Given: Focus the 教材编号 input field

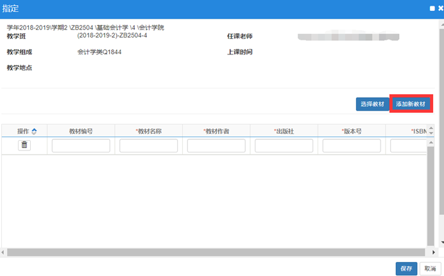Looking at the screenshot, I should click(x=81, y=146).
